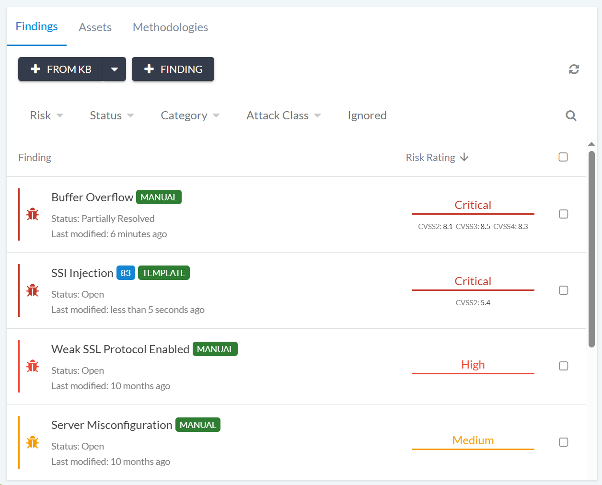Click the Risk Rating sort arrow
602x485 pixels.
pos(464,157)
